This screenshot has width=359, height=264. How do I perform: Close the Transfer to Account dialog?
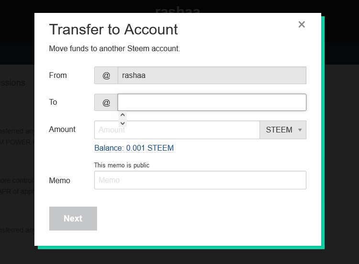(x=302, y=24)
